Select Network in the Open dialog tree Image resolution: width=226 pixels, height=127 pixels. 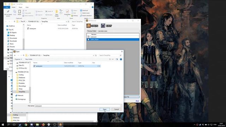pyautogui.click(x=20, y=96)
